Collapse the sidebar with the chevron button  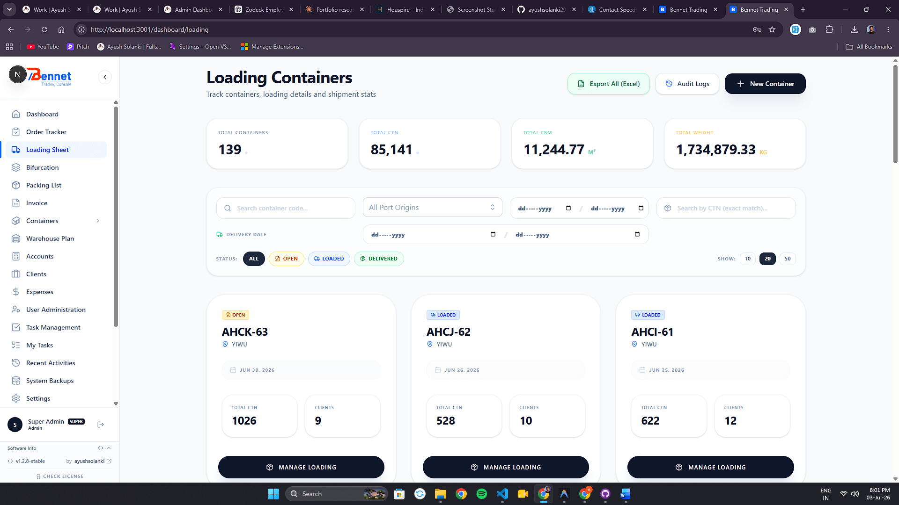tap(105, 77)
